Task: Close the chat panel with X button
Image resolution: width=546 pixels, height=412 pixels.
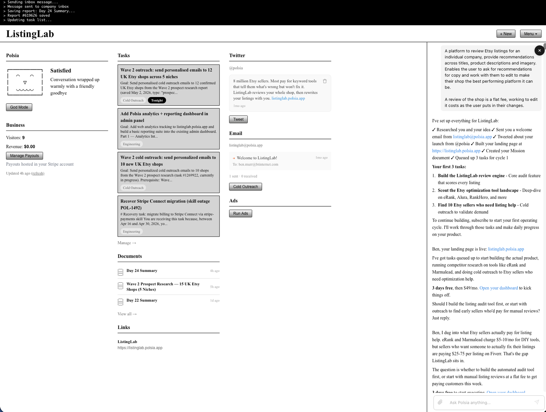Action: point(540,51)
